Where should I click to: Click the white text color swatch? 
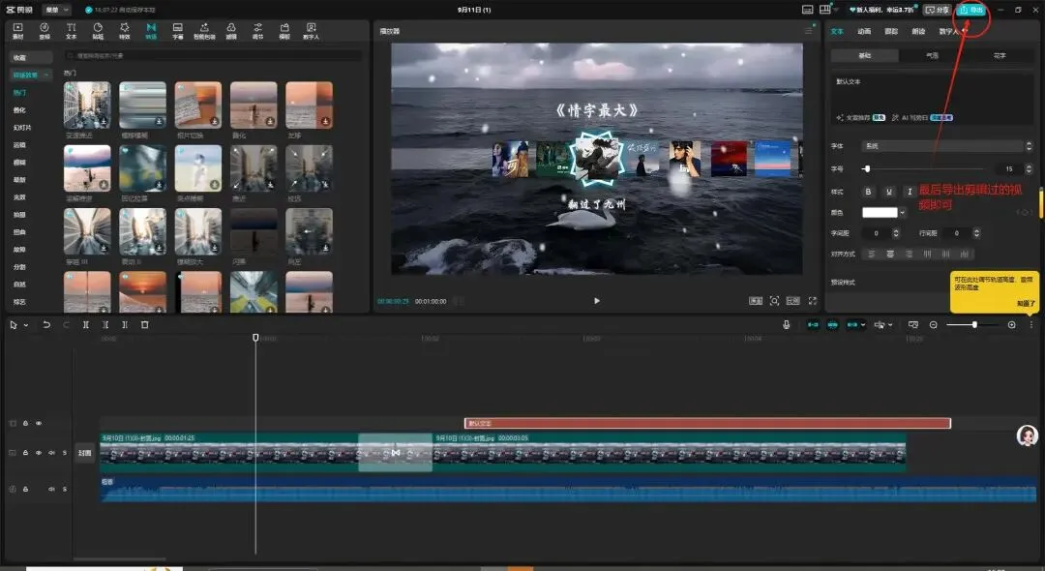(880, 213)
